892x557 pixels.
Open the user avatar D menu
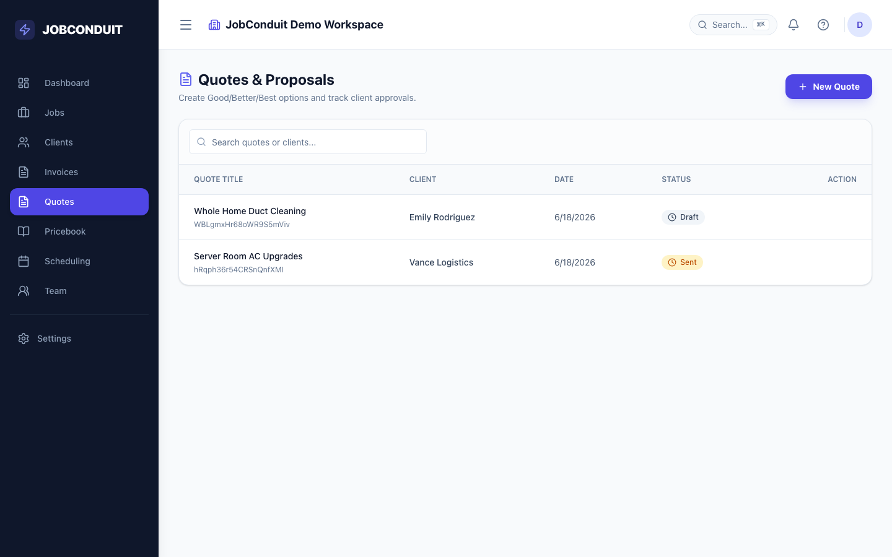[860, 25]
